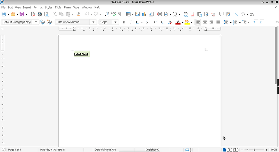Toggle track changes recording
The height and width of the screenshot is (152, 279).
(228, 14)
